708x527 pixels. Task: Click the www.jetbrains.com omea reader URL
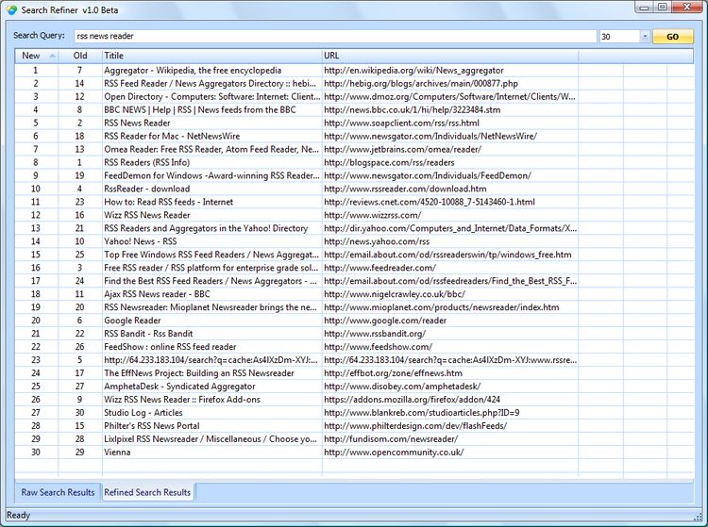tap(402, 149)
